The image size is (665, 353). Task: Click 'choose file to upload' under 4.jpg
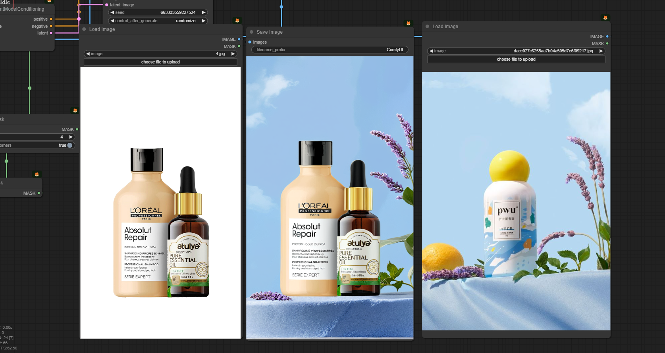[160, 62]
